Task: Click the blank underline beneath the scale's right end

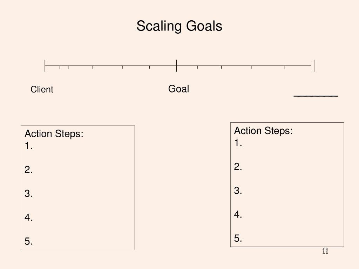Action: (x=316, y=96)
